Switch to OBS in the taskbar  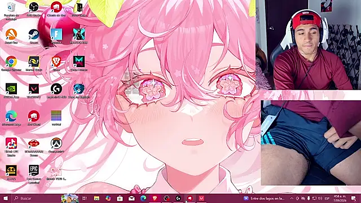click(x=166, y=198)
